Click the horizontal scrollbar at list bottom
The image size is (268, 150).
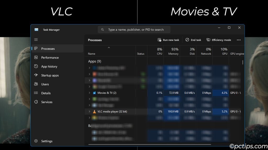[149, 144]
